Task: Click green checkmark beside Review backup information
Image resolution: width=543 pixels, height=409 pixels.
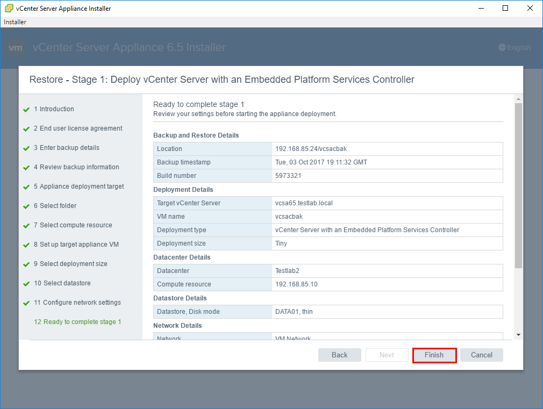Action: click(x=26, y=168)
